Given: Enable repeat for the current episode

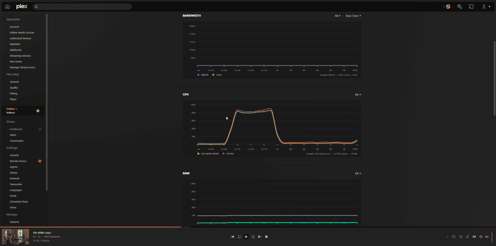Looking at the screenshot, I should pos(454,237).
